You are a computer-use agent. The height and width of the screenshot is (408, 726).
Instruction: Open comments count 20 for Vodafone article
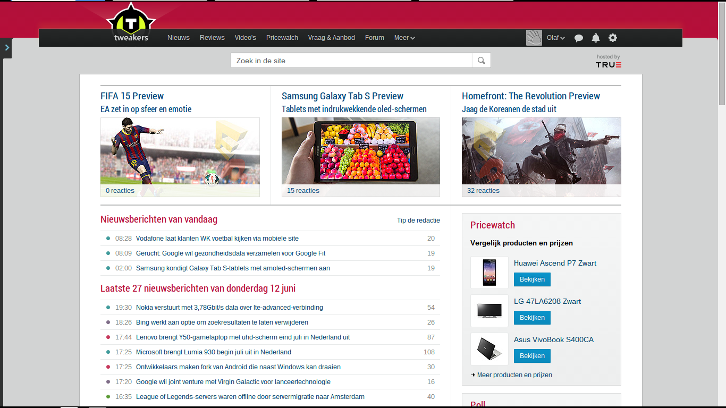coord(430,239)
